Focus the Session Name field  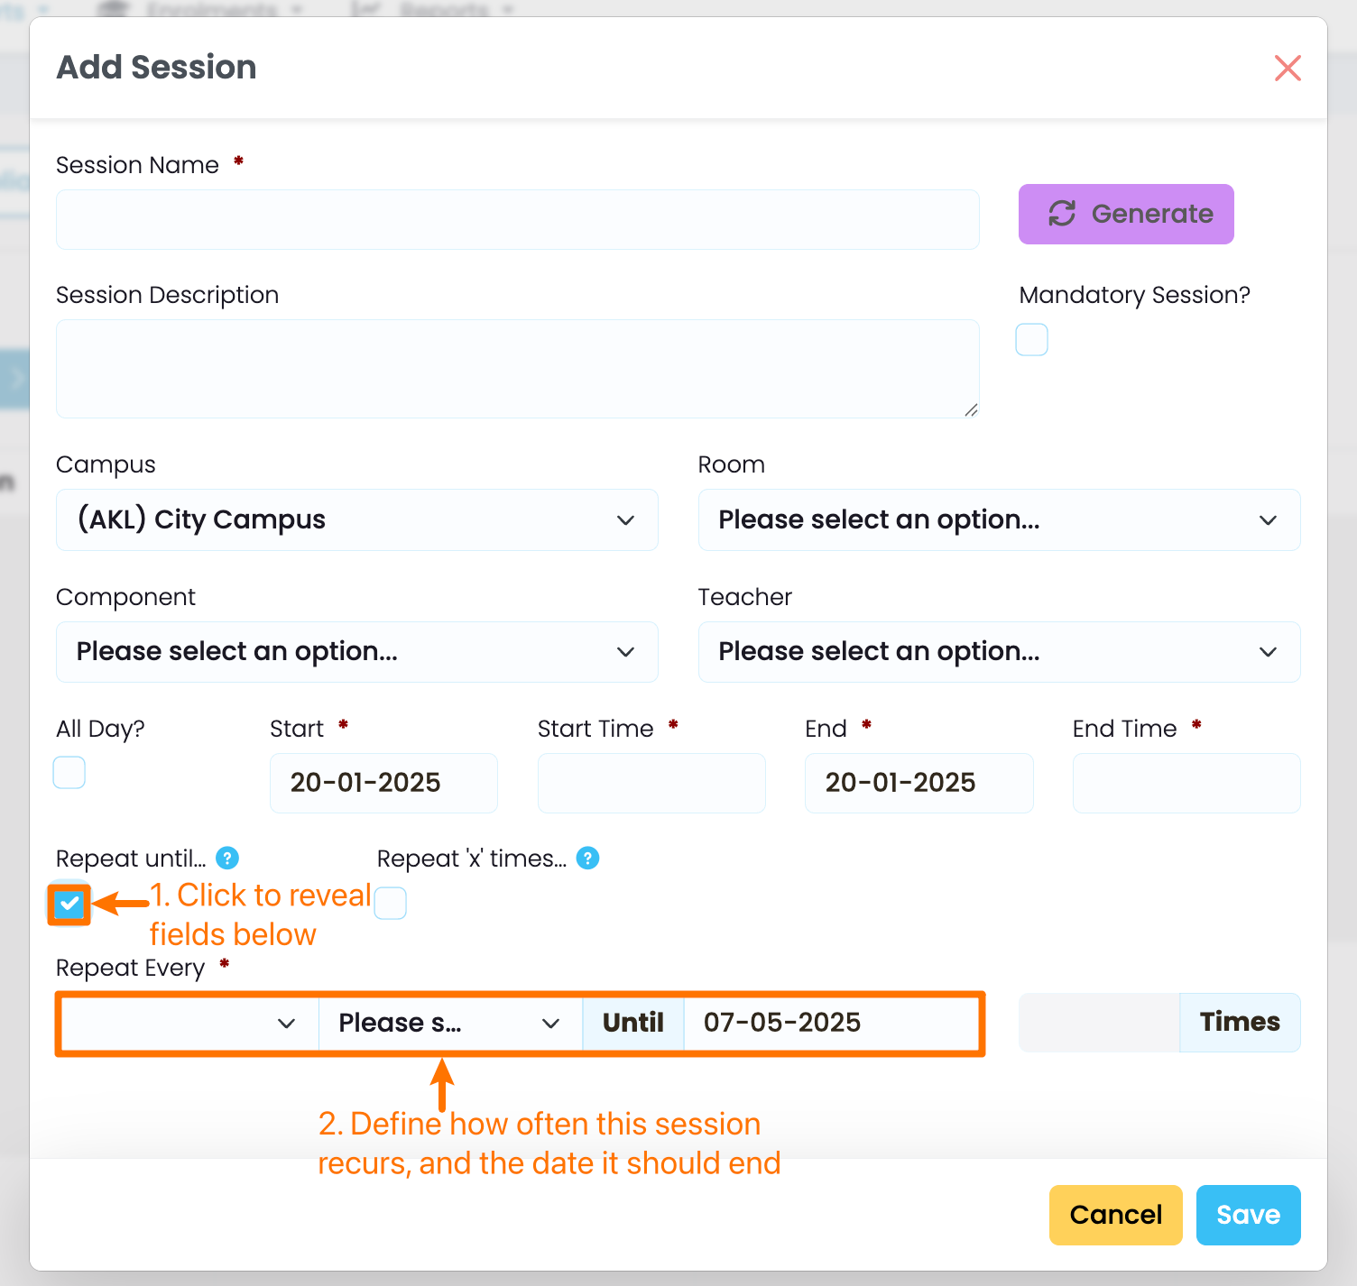point(517,220)
